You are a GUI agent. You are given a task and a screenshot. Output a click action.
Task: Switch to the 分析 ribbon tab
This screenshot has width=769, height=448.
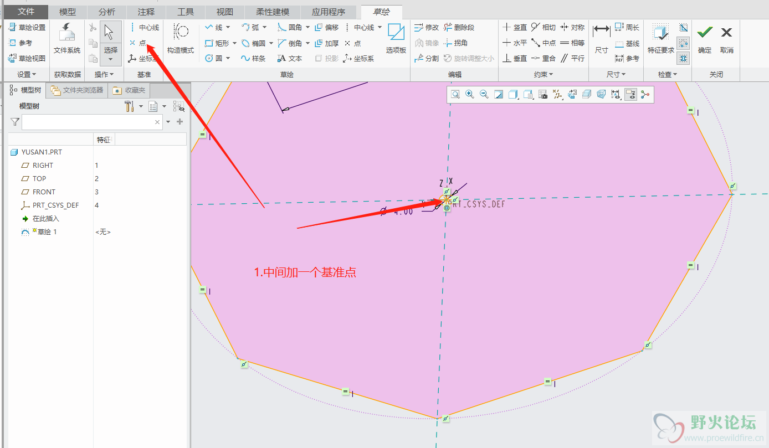(107, 12)
